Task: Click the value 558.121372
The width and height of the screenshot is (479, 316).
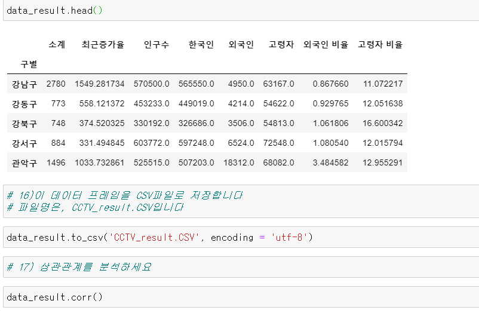Action: (x=102, y=103)
